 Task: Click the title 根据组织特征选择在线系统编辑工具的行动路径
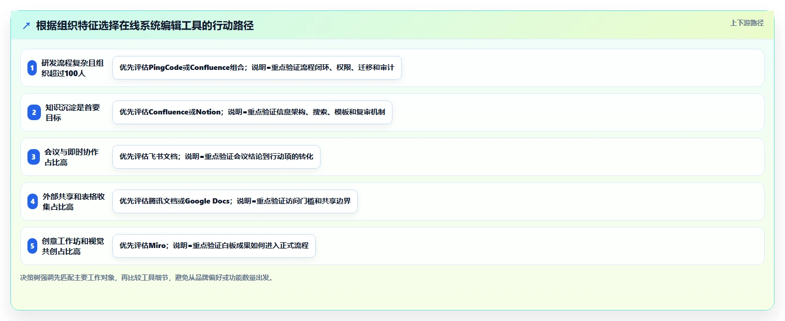coord(145,25)
